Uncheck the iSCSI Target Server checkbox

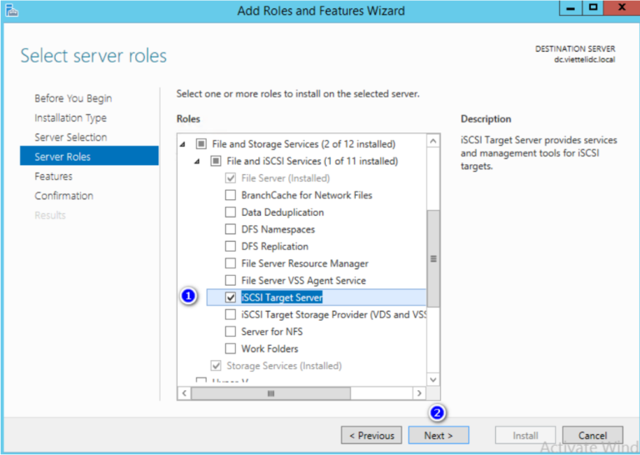point(231,297)
